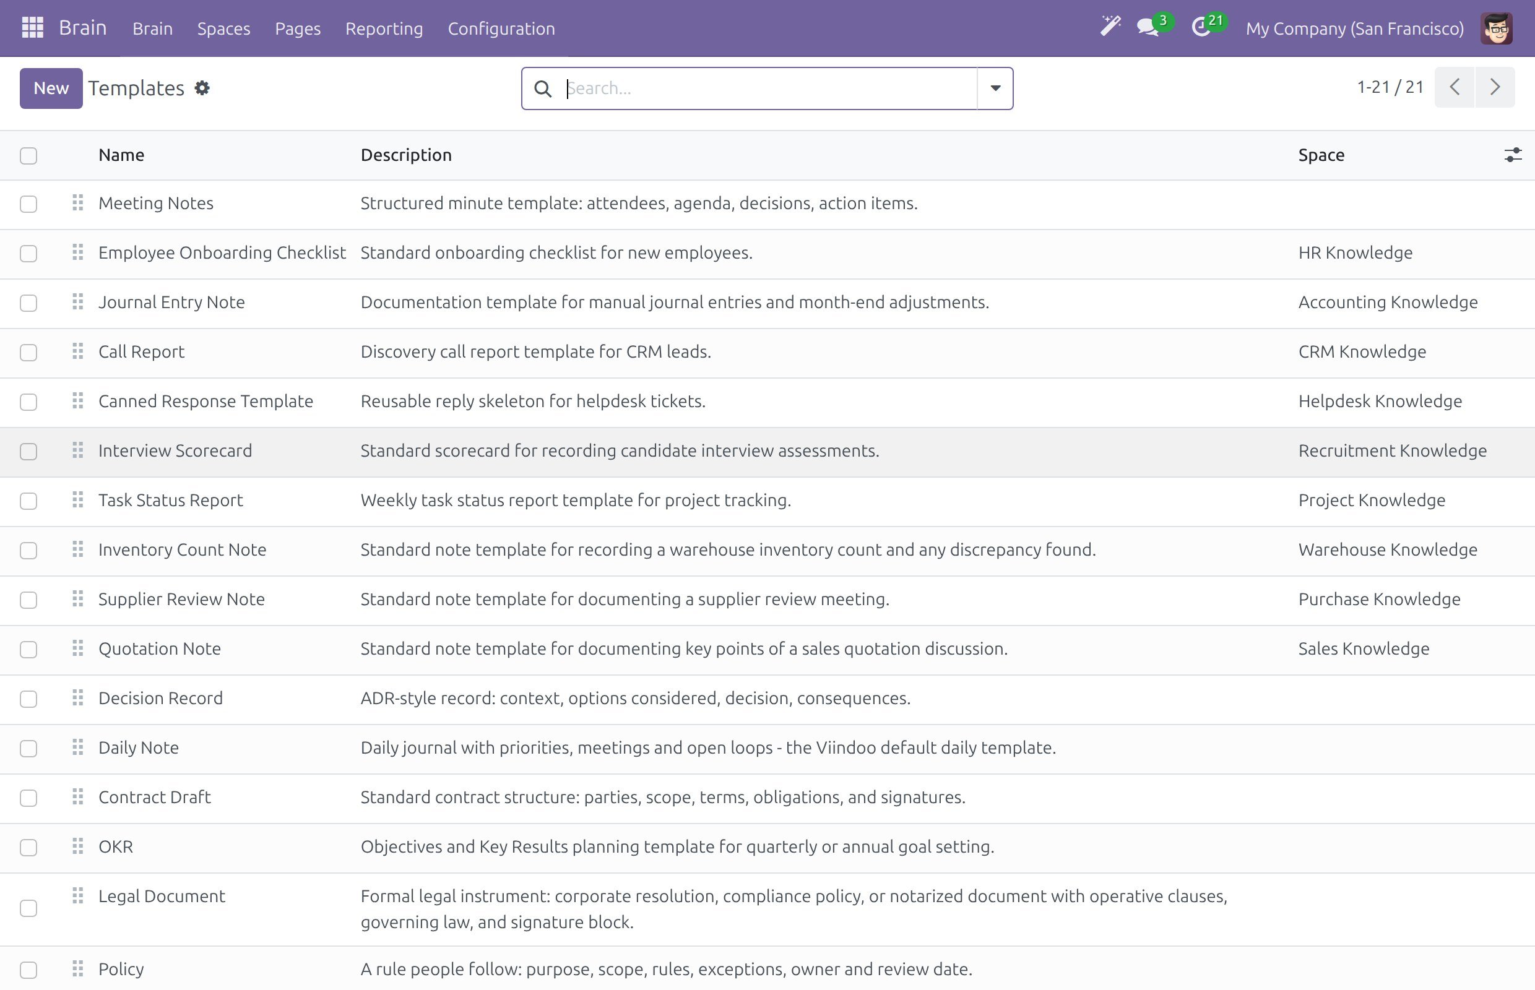Screen dimensions: 1535x990
Task: Grab the drag handle for Daily Note
Action: click(78, 747)
